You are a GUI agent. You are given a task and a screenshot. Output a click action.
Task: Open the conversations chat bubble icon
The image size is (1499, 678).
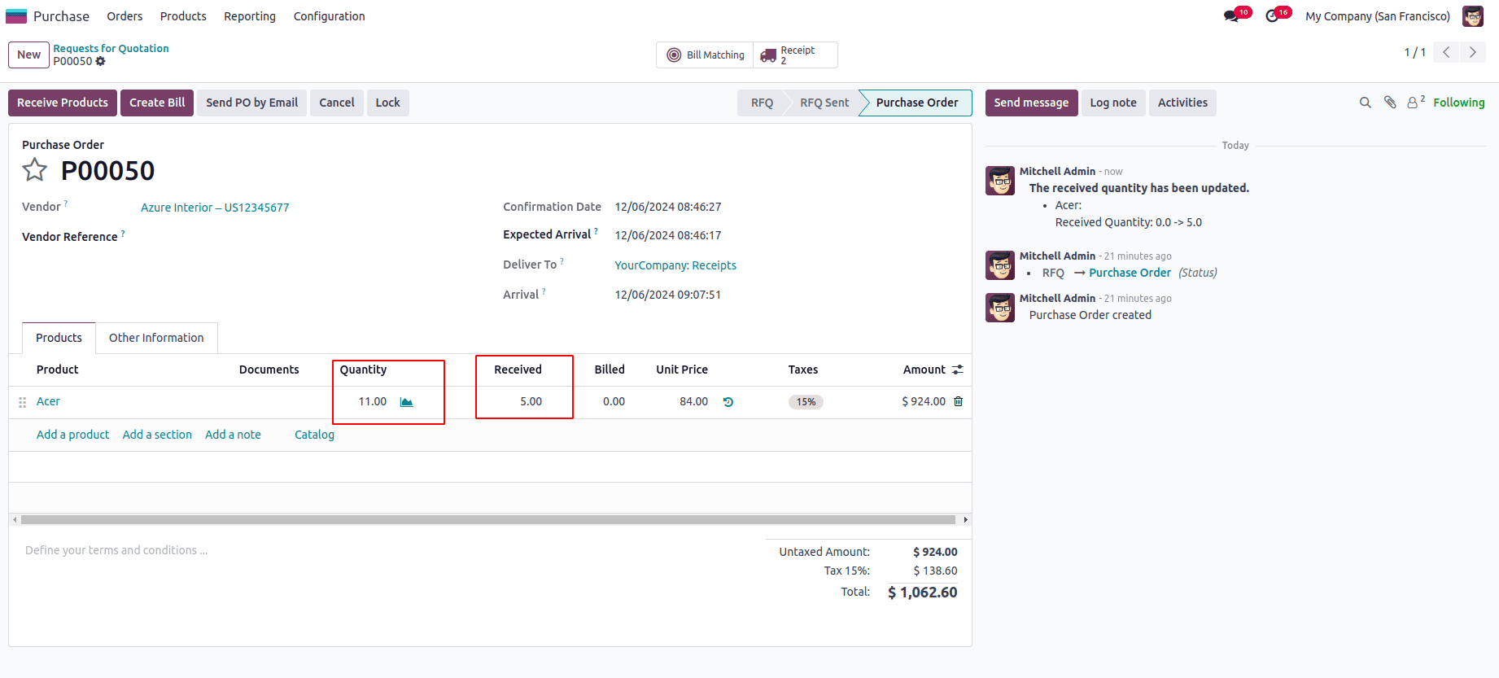1230,16
